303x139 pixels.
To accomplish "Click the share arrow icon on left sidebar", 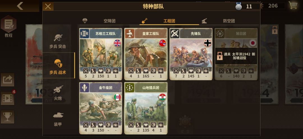I will (x=8, y=80).
